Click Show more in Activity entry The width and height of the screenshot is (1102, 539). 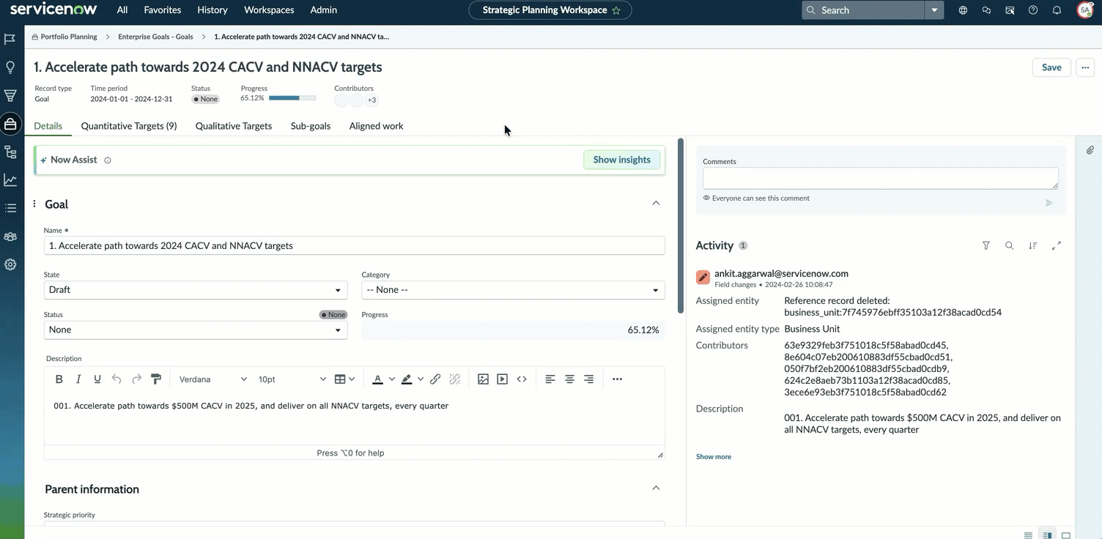[x=714, y=457]
